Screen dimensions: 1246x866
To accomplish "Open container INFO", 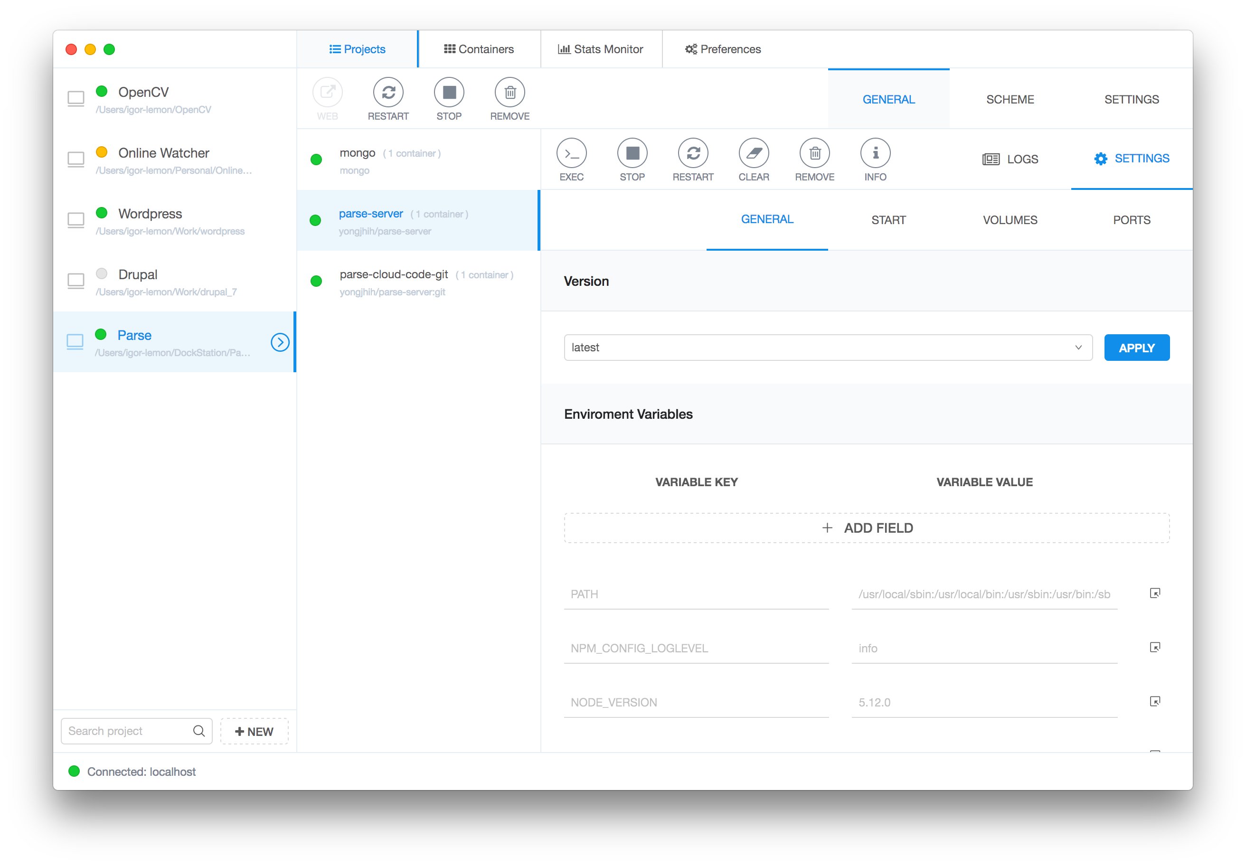I will (x=875, y=153).
